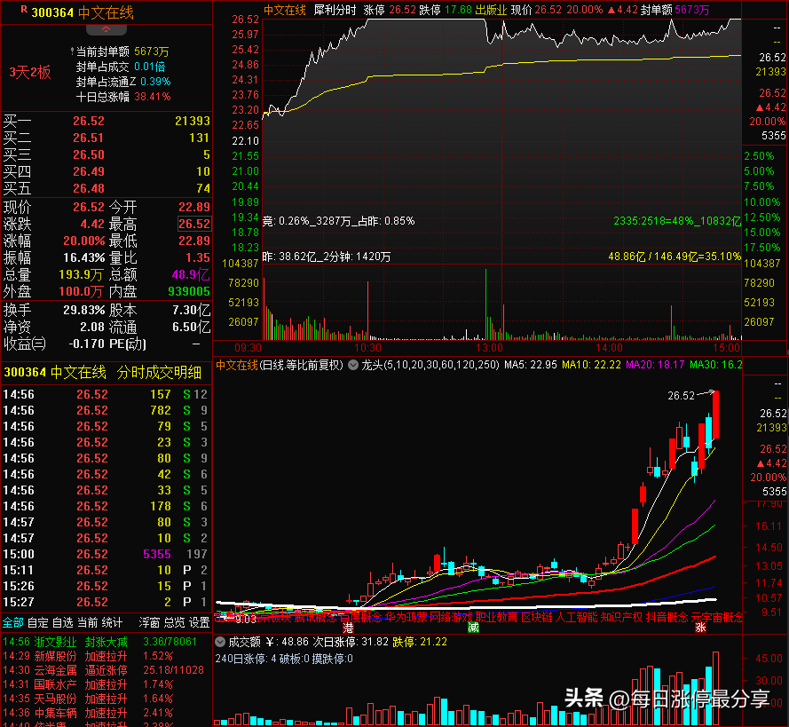This screenshot has width=789, height=727.
Task: Open the 总览 overview option
Action: [x=174, y=623]
